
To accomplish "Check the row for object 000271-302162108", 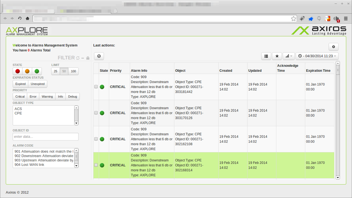I will [x=96, y=139].
